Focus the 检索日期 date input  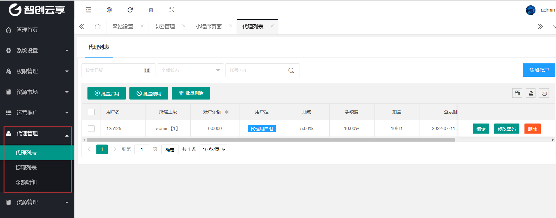[118, 70]
